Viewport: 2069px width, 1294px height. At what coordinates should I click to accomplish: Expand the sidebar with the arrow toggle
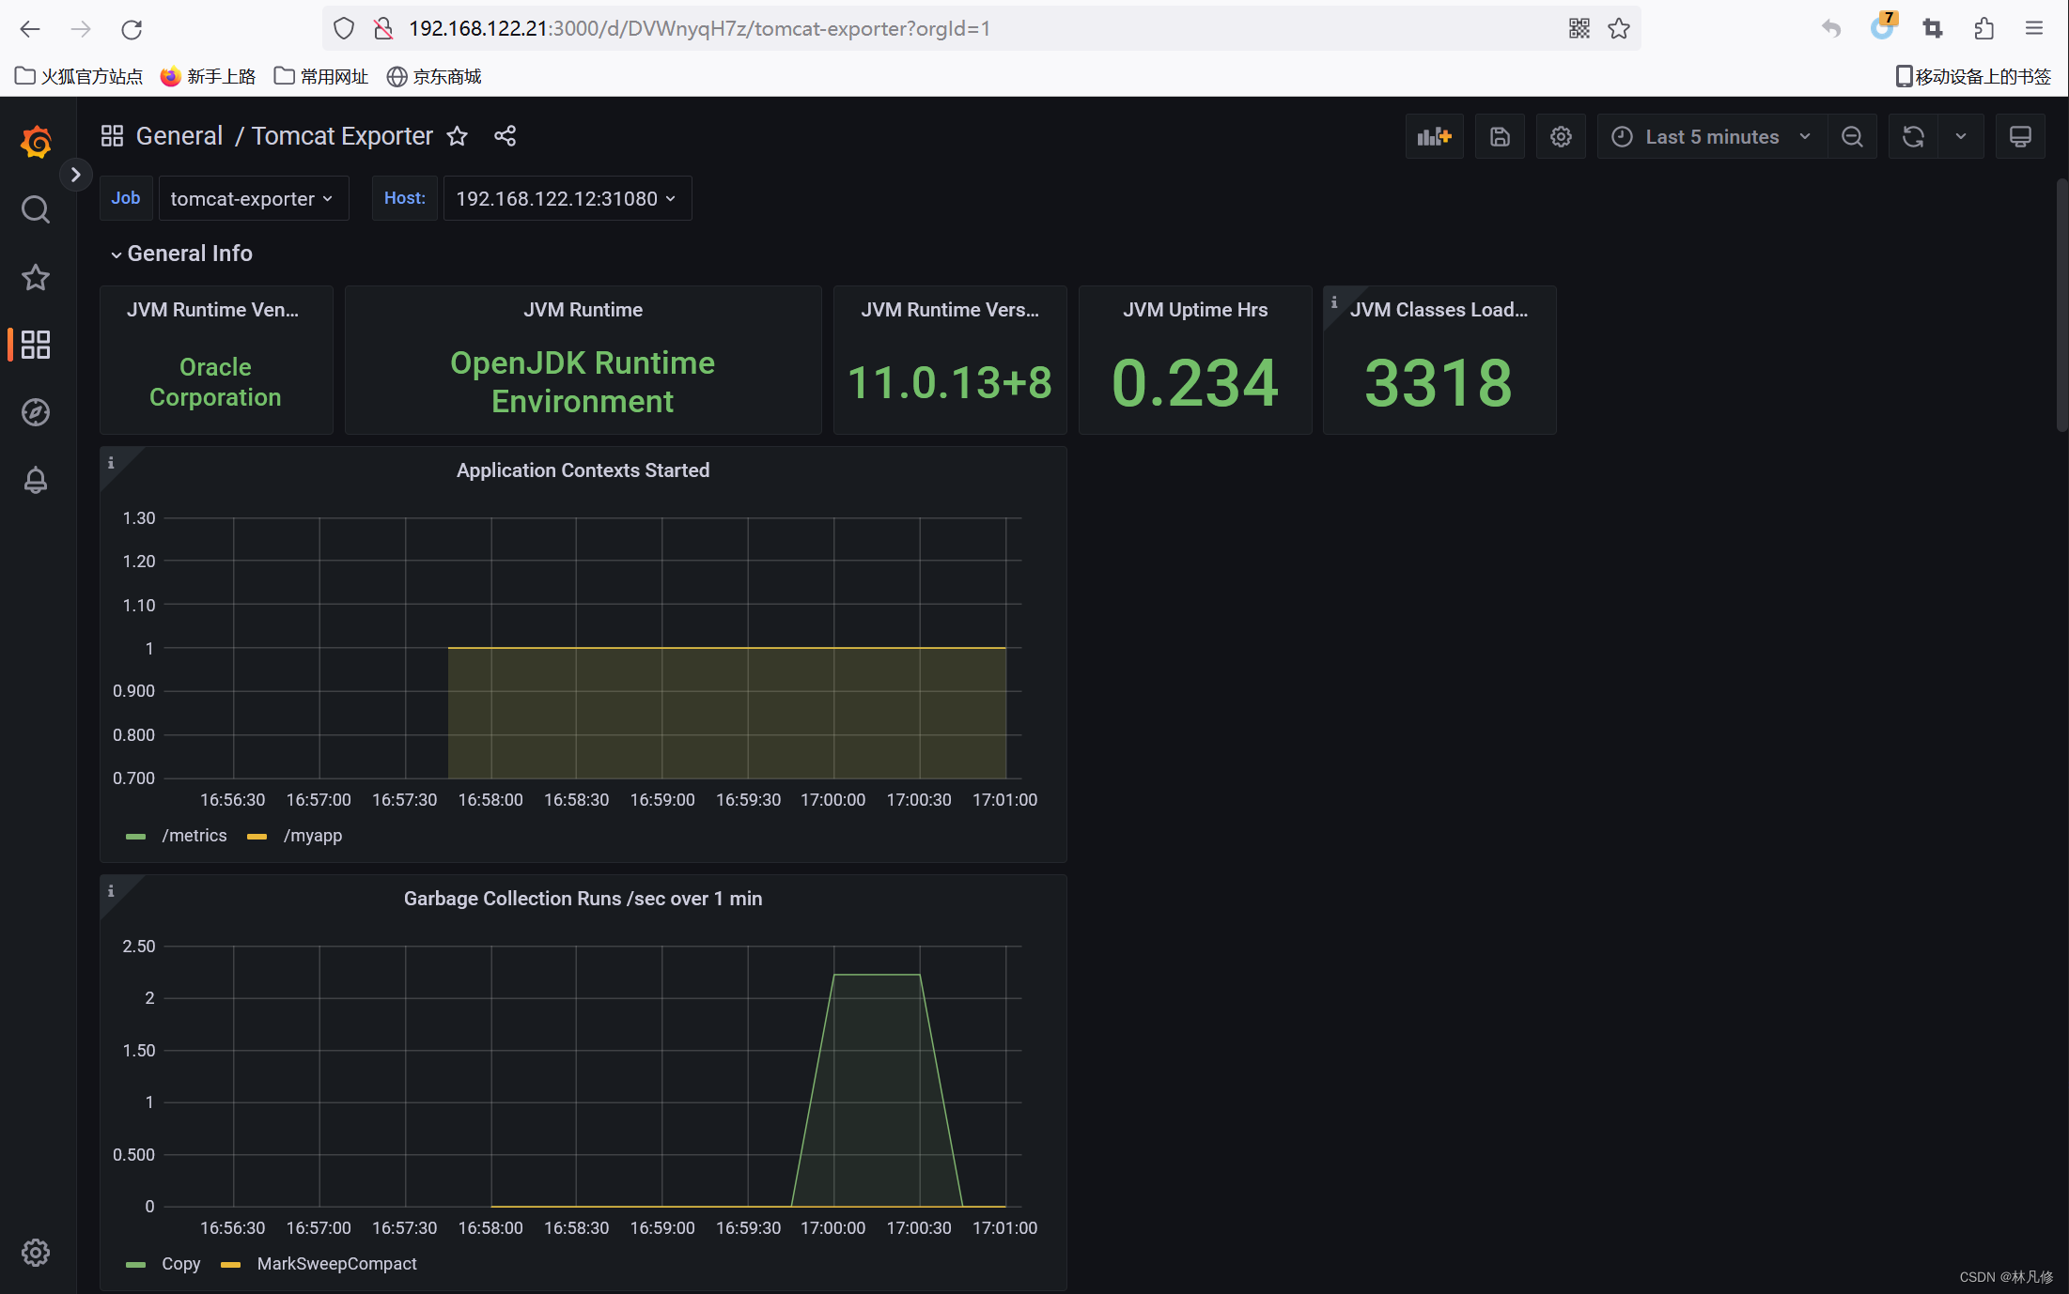[76, 175]
